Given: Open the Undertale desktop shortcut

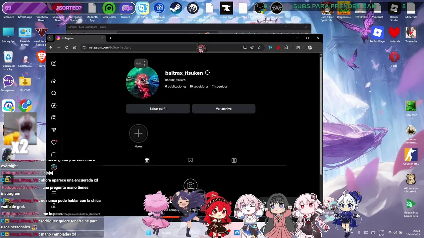Looking at the screenshot, I should click(394, 35).
